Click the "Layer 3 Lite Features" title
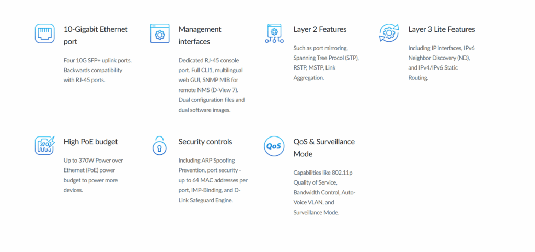535x252 pixels. (x=441, y=29)
